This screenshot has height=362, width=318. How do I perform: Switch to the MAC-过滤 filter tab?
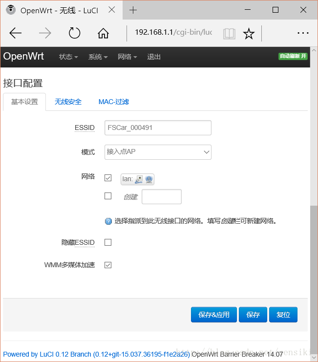click(x=114, y=102)
